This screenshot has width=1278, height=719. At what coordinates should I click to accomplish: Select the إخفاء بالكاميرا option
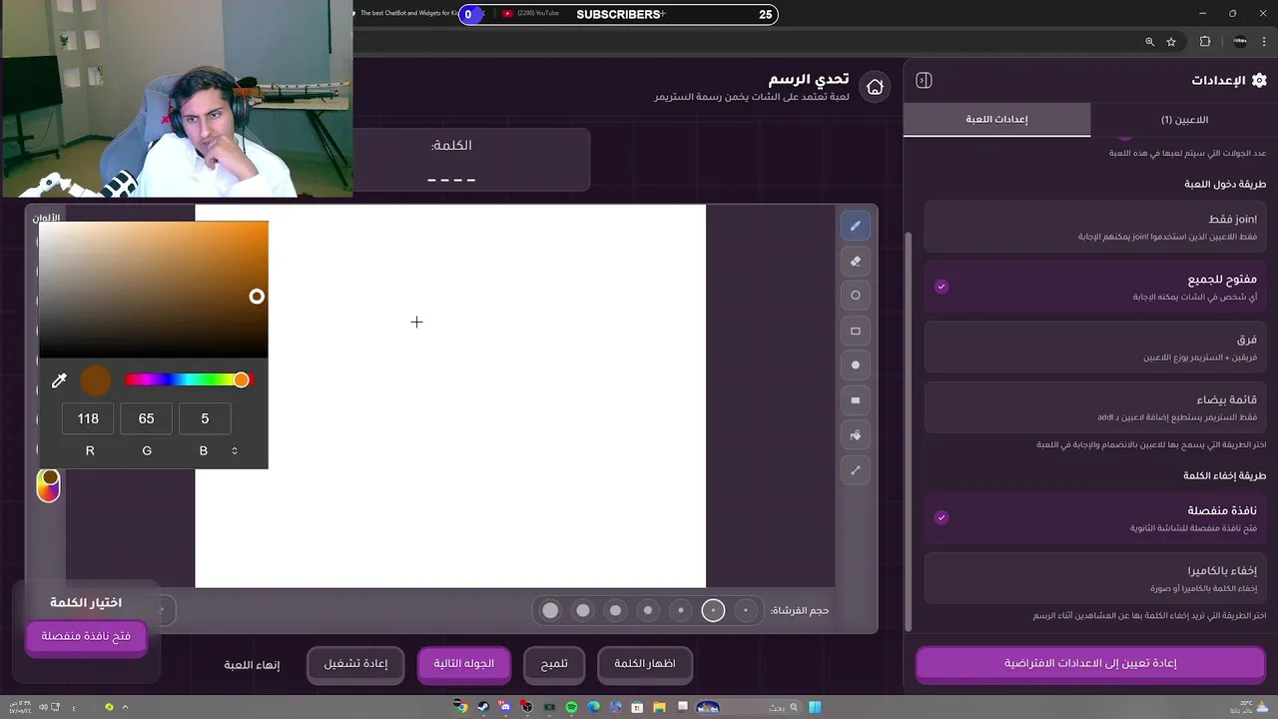tap(1095, 578)
